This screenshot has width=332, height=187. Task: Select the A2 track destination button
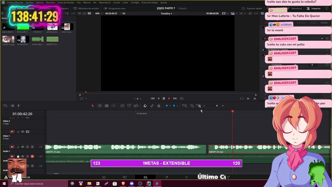click(x=12, y=156)
